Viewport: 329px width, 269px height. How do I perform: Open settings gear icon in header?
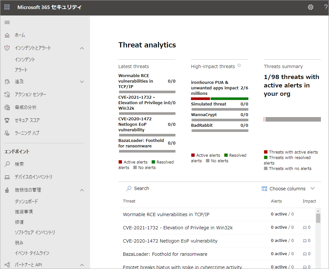click(x=311, y=7)
